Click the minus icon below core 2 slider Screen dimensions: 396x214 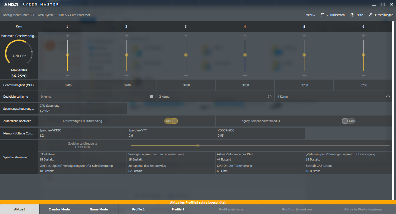click(127, 76)
